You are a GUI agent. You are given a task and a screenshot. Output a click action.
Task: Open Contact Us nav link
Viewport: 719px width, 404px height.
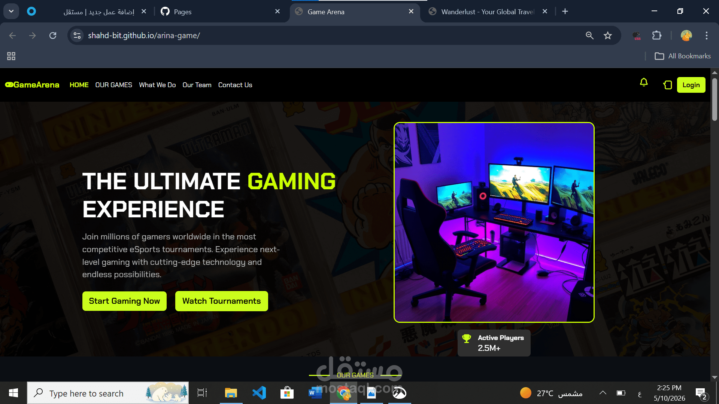235,85
